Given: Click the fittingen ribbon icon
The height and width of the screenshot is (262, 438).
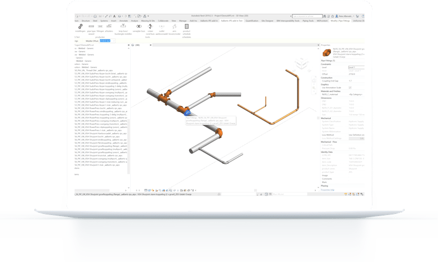Looking at the screenshot, I should point(100,26).
